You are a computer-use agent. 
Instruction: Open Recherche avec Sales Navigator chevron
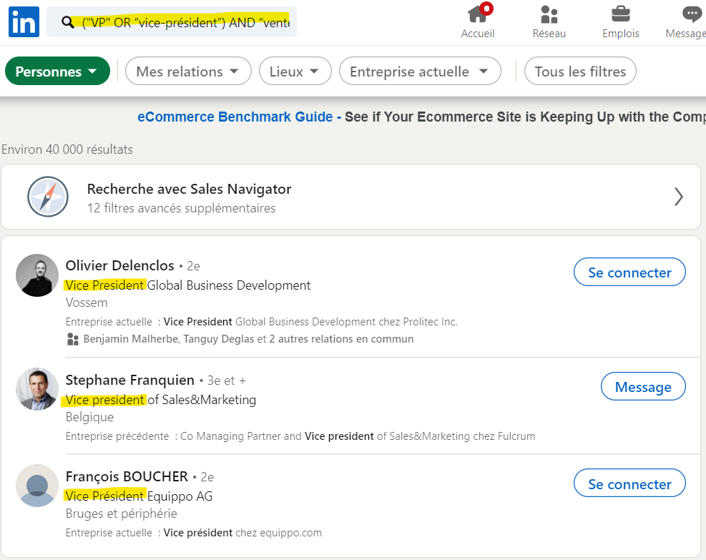tap(679, 197)
